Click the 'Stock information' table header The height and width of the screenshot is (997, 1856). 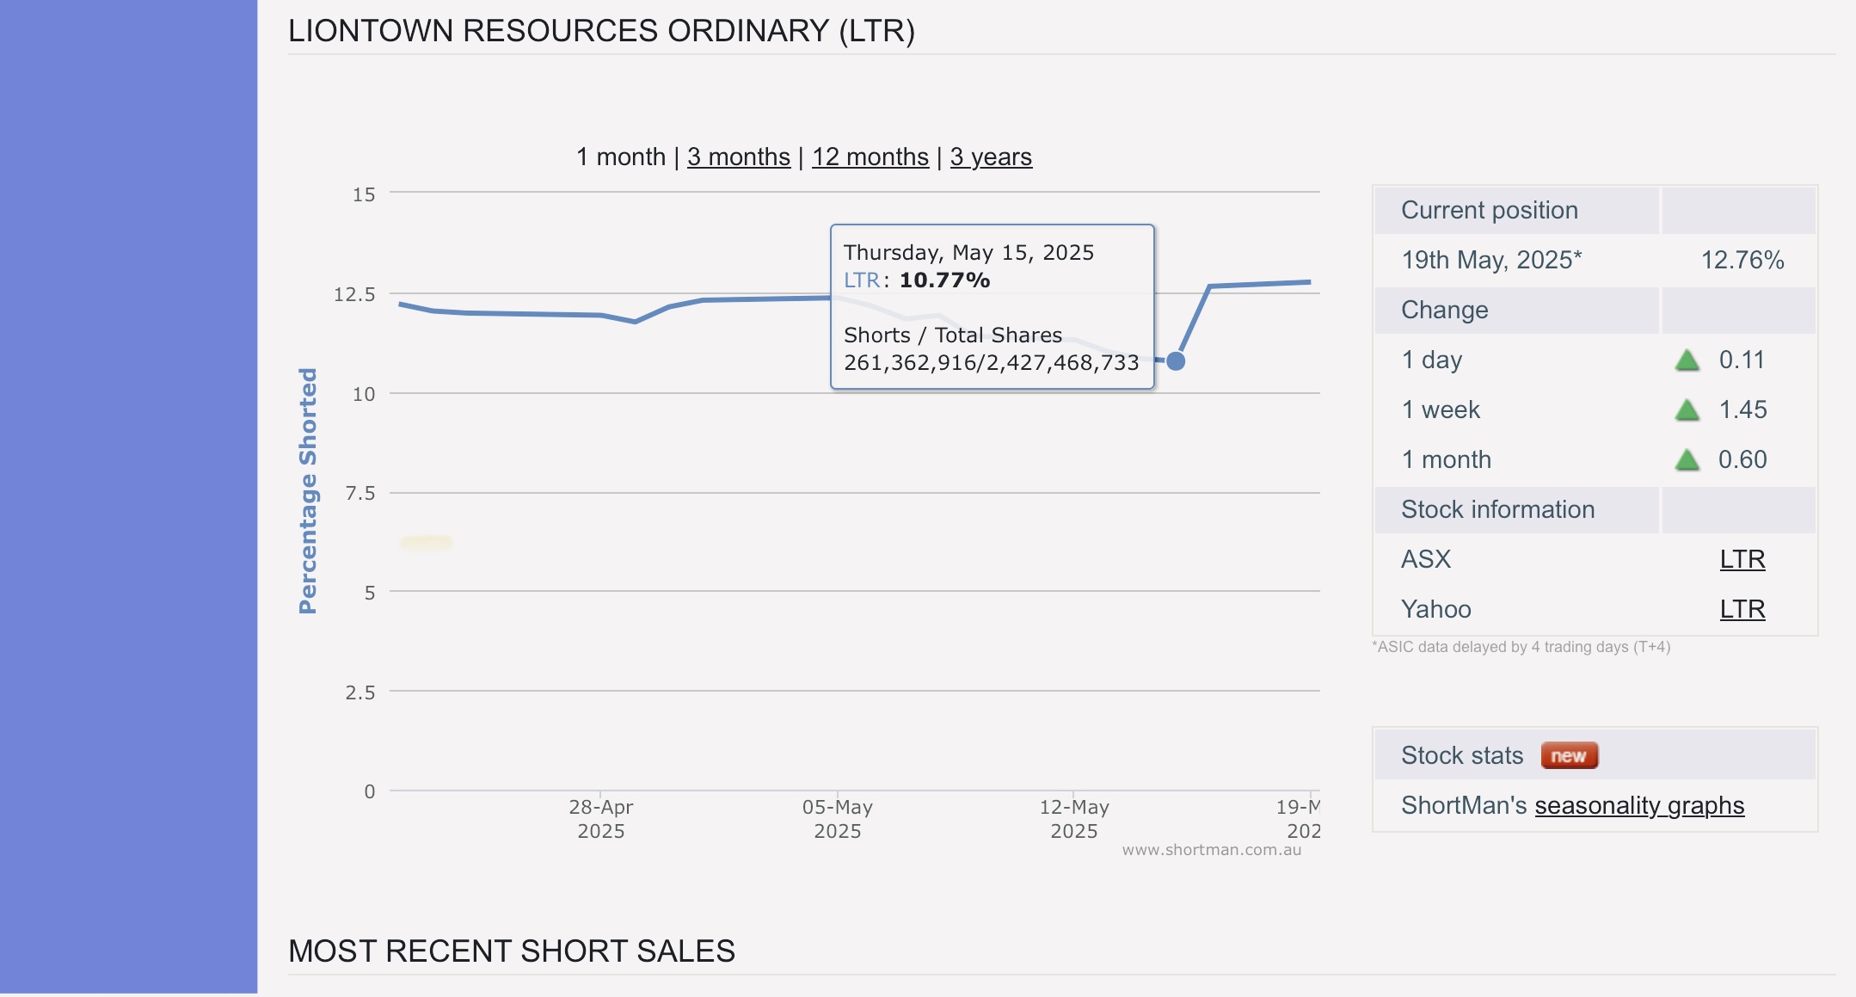tap(1498, 509)
